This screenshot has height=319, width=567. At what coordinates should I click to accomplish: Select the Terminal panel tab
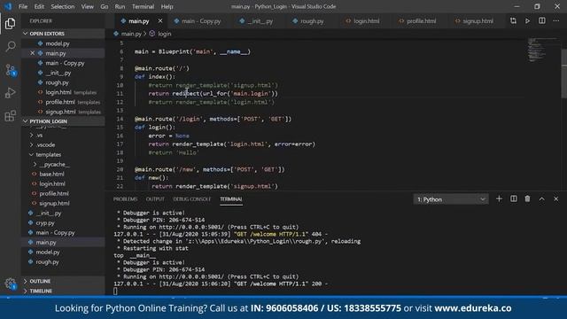tap(230, 199)
